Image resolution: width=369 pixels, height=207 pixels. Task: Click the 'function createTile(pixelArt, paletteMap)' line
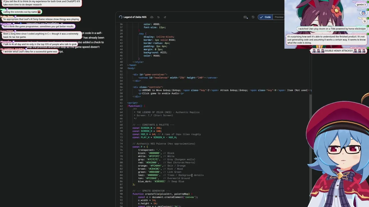163,194
